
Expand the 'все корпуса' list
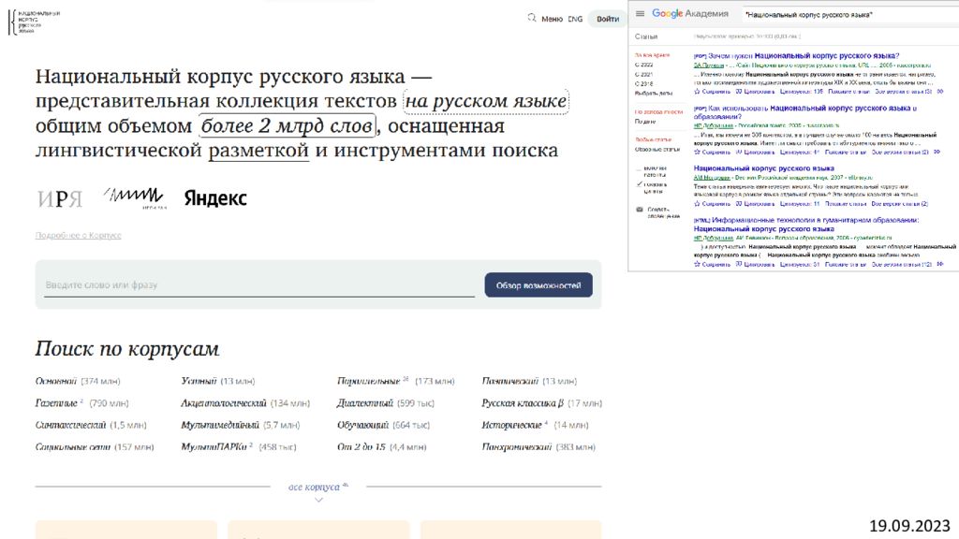pos(317,487)
